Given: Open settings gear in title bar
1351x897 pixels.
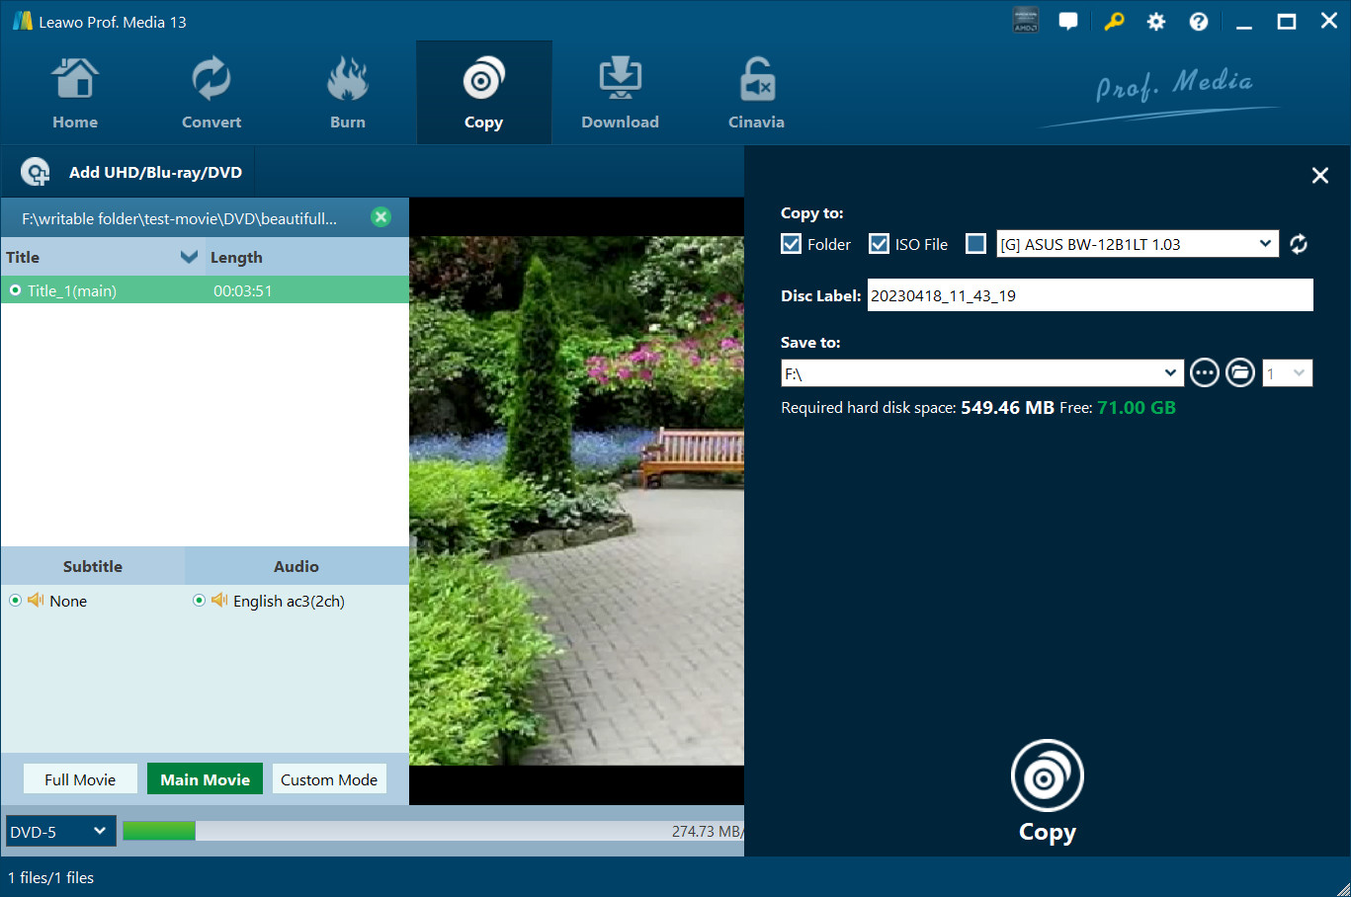Looking at the screenshot, I should (x=1155, y=22).
